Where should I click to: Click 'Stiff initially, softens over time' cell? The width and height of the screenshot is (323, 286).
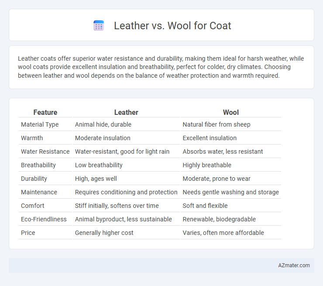point(126,206)
